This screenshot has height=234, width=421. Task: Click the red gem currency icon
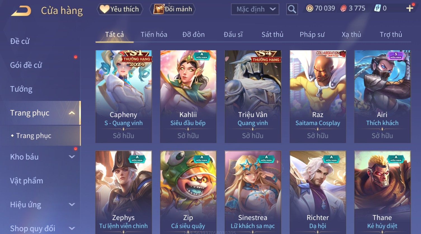343,8
